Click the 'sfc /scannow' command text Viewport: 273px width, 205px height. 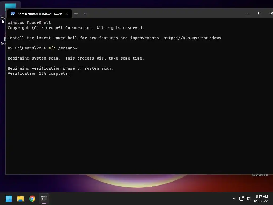[63, 48]
